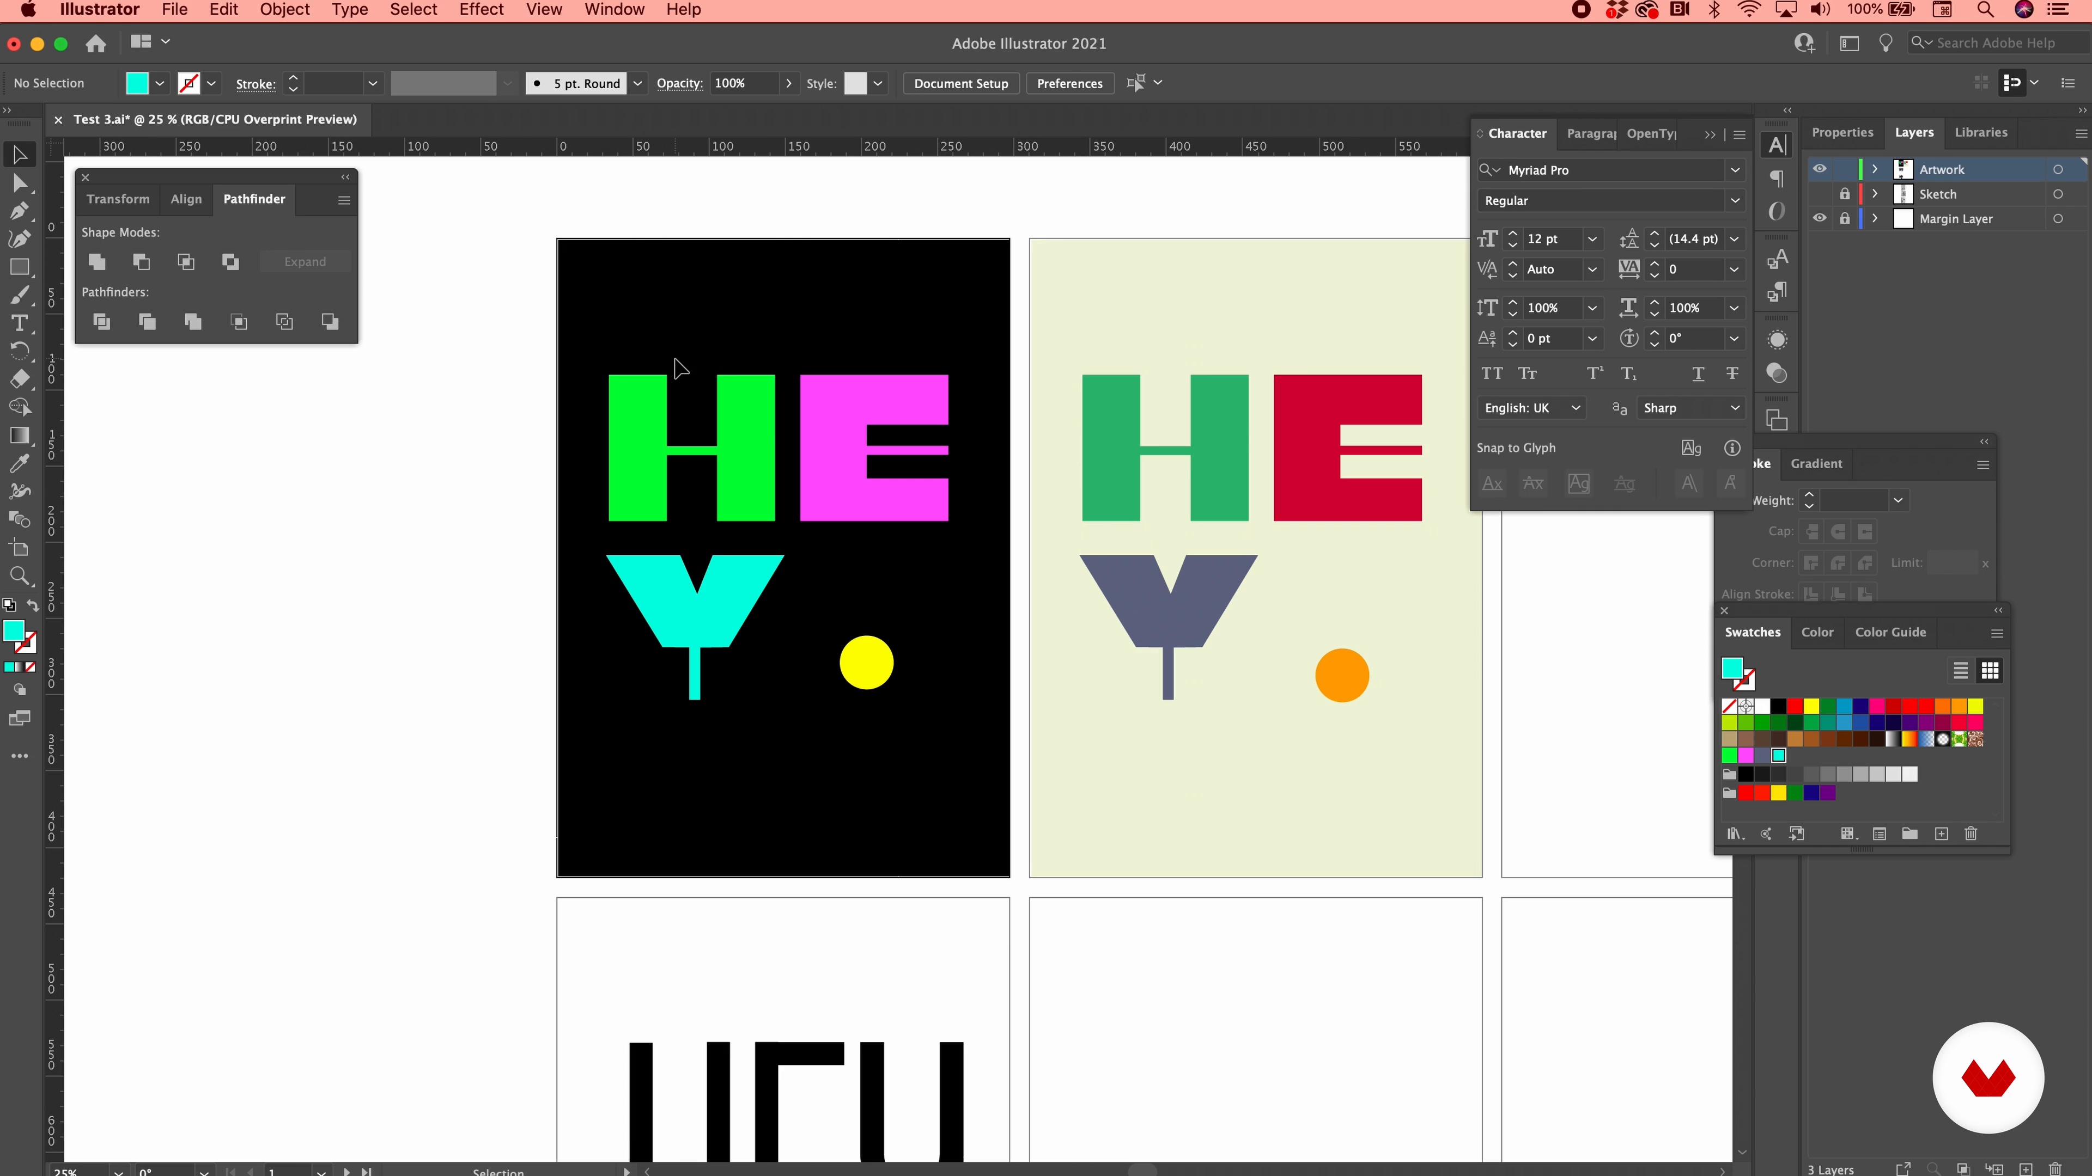Screen dimensions: 2092x1176
Task: Click the Intersect shape mode icon
Action: [186, 261]
